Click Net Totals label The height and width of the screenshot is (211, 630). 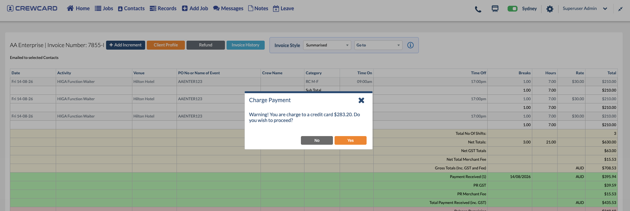(477, 142)
